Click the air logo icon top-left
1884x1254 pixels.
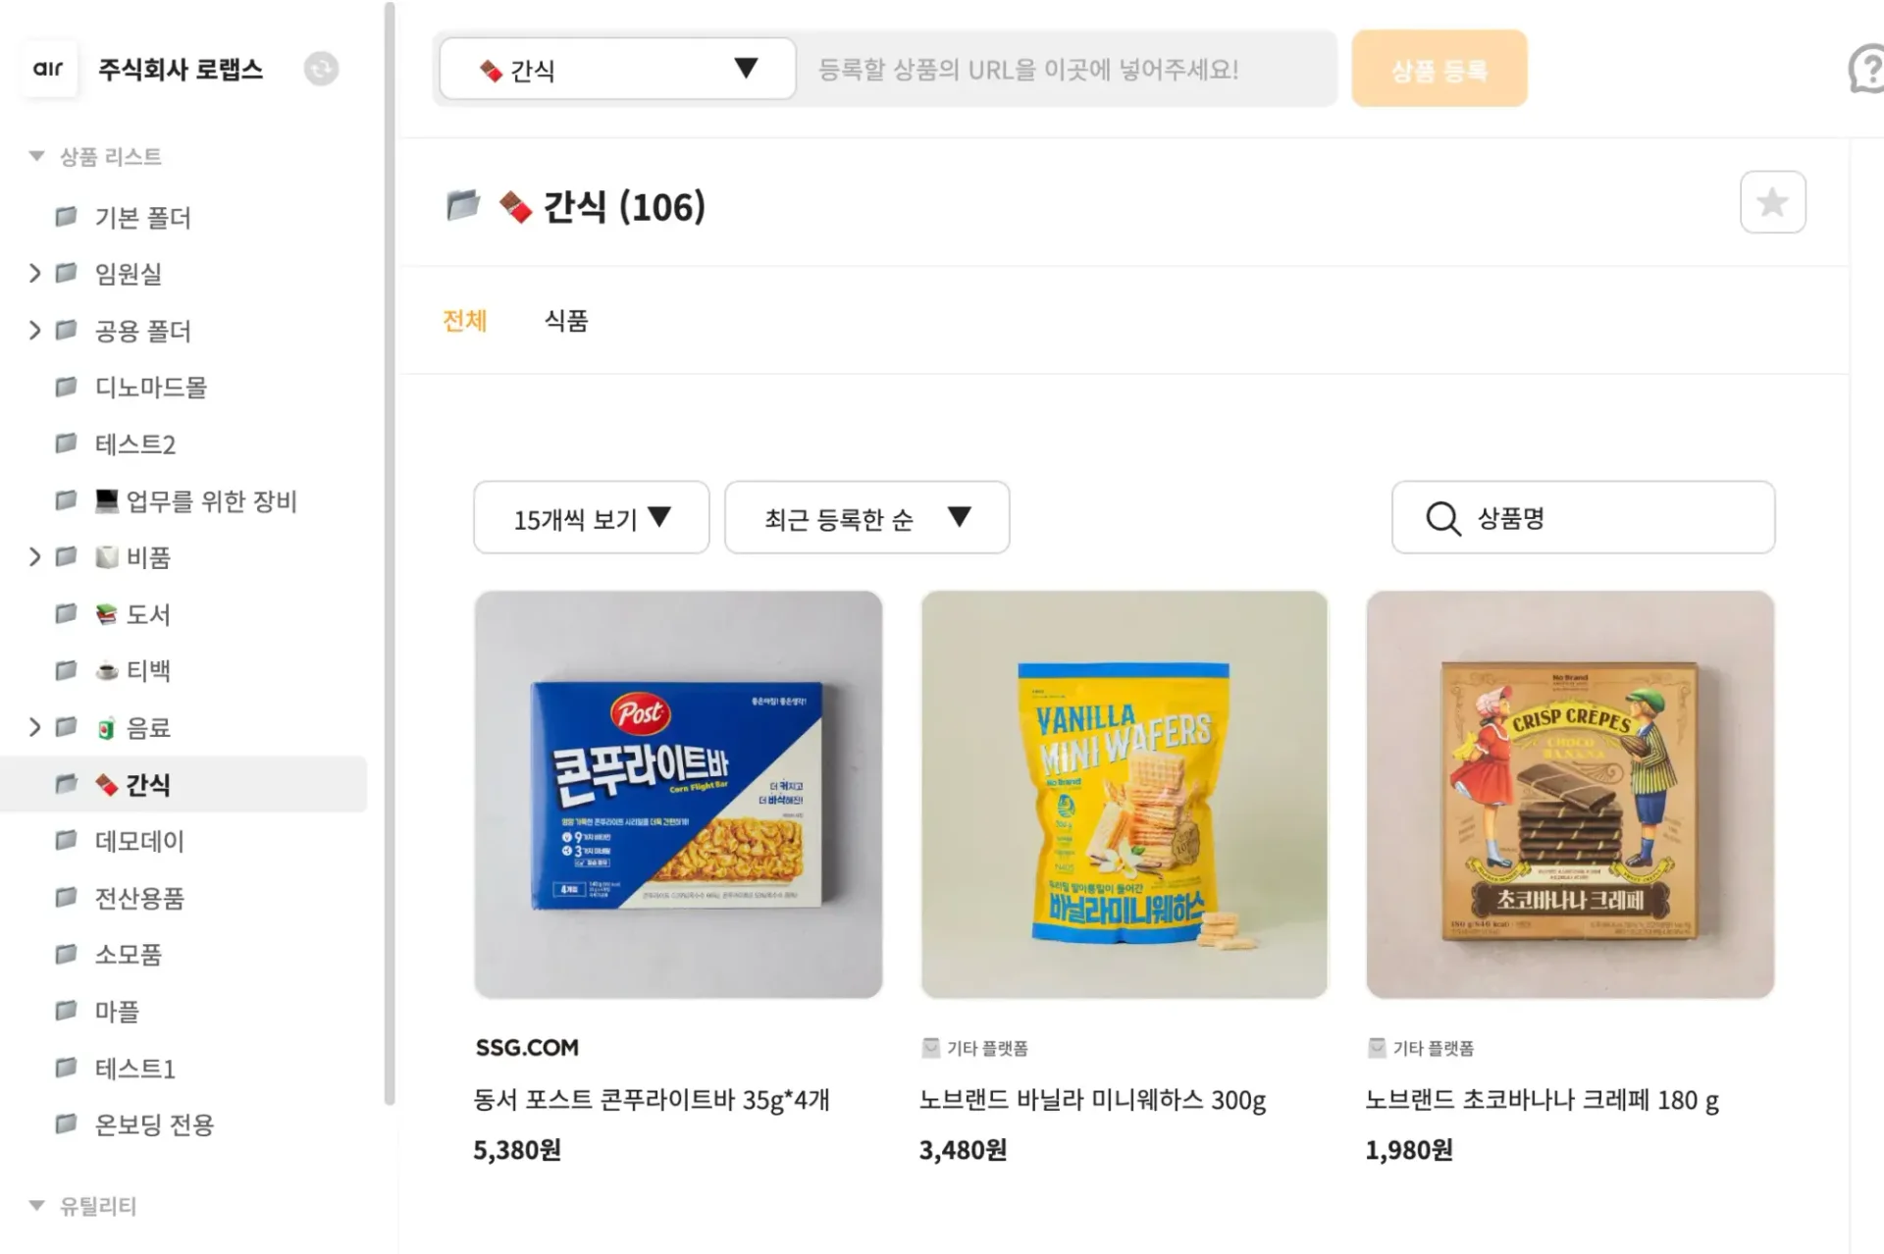point(49,69)
